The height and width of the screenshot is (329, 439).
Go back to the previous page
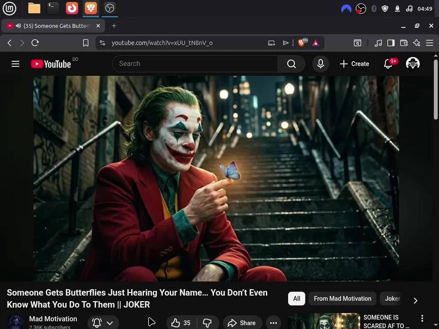[x=10, y=43]
